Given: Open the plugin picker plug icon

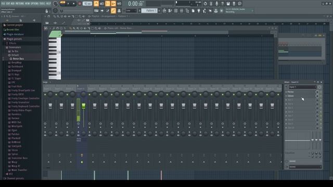Looking at the screenshot, I should click(199, 10).
